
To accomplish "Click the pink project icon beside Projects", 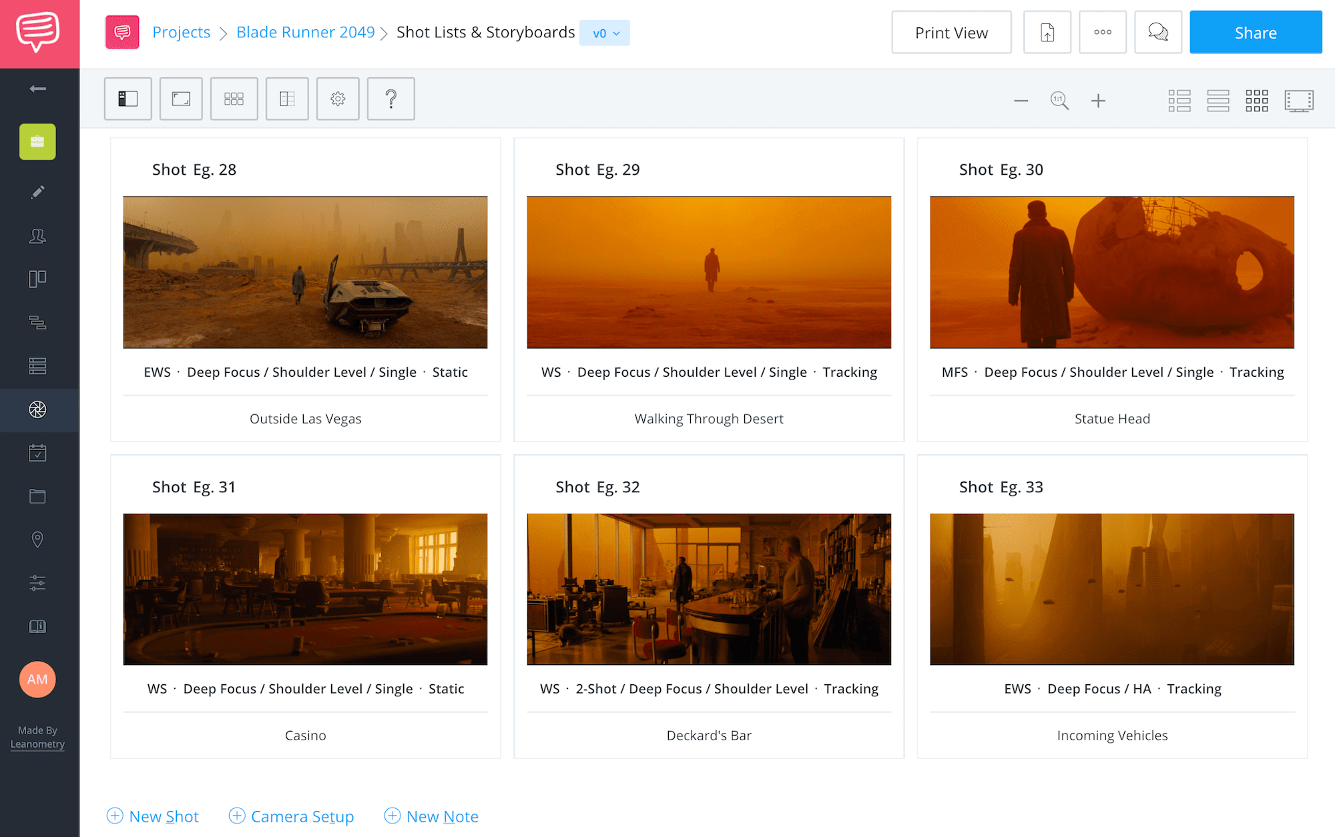I will click(122, 32).
